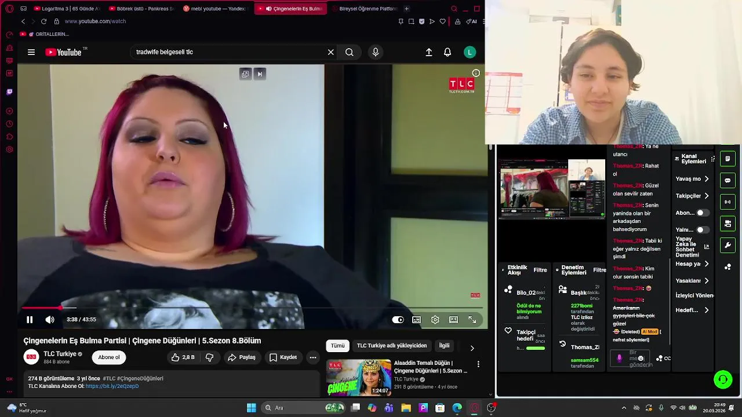Enter fullscreen video mode

472,320
